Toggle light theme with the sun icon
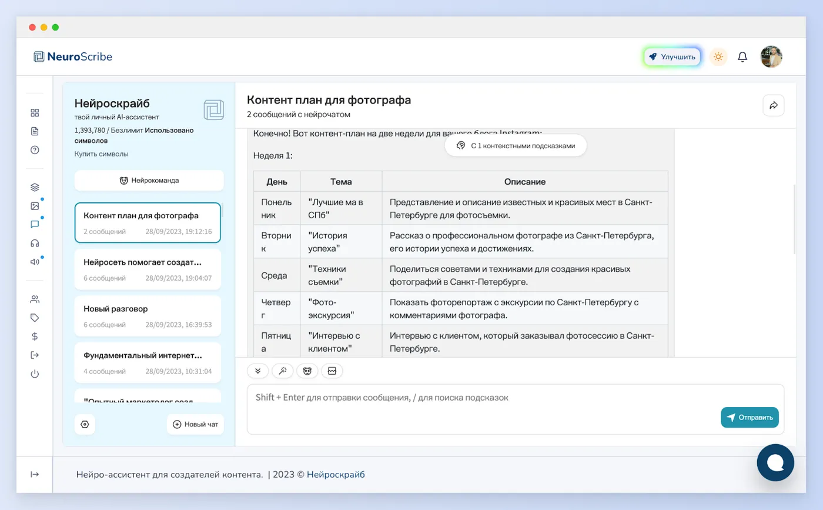Screen dimensions: 823x510 (718, 57)
